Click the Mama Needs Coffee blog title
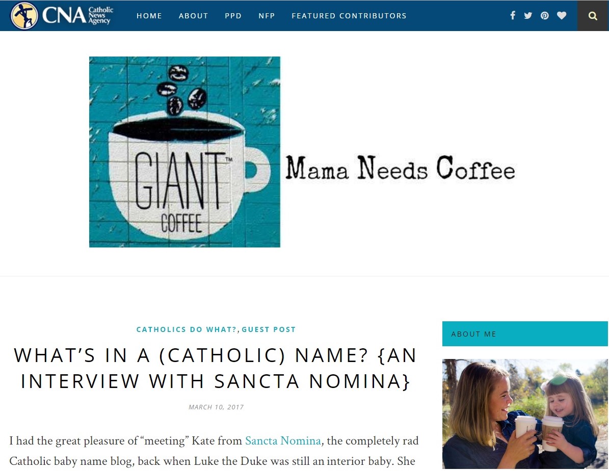Viewport: 609px width, 471px height. [x=401, y=168]
